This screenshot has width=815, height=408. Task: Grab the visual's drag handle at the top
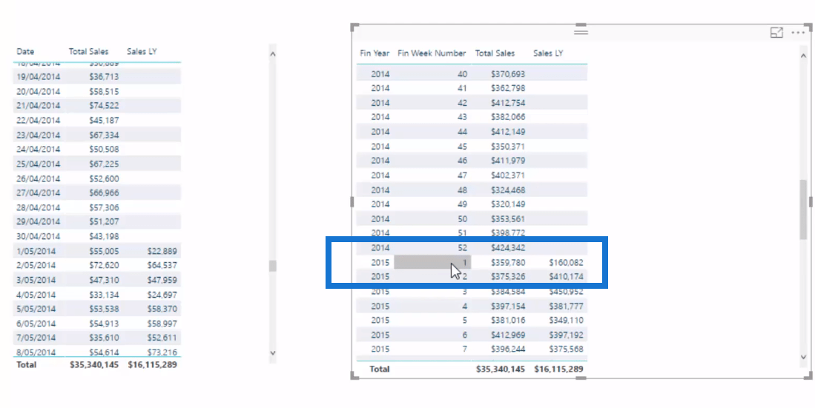(x=581, y=32)
